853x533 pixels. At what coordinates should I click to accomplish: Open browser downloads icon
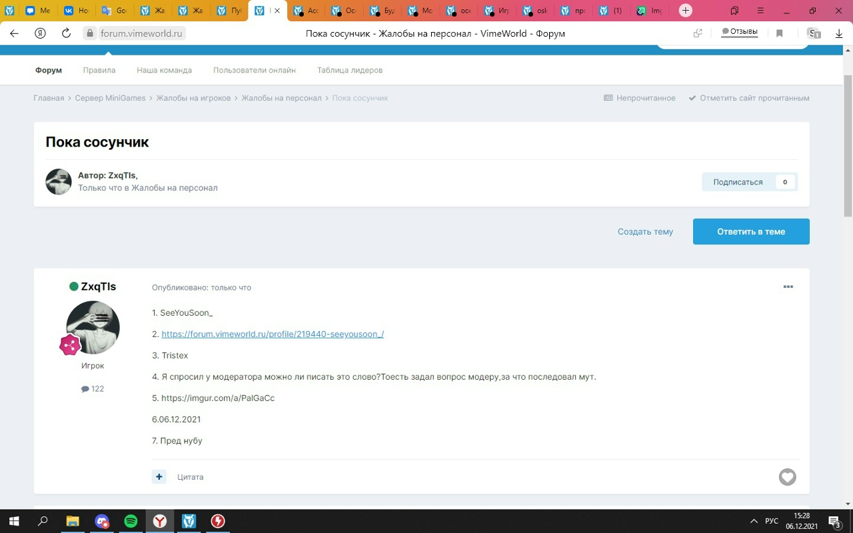[x=839, y=33]
